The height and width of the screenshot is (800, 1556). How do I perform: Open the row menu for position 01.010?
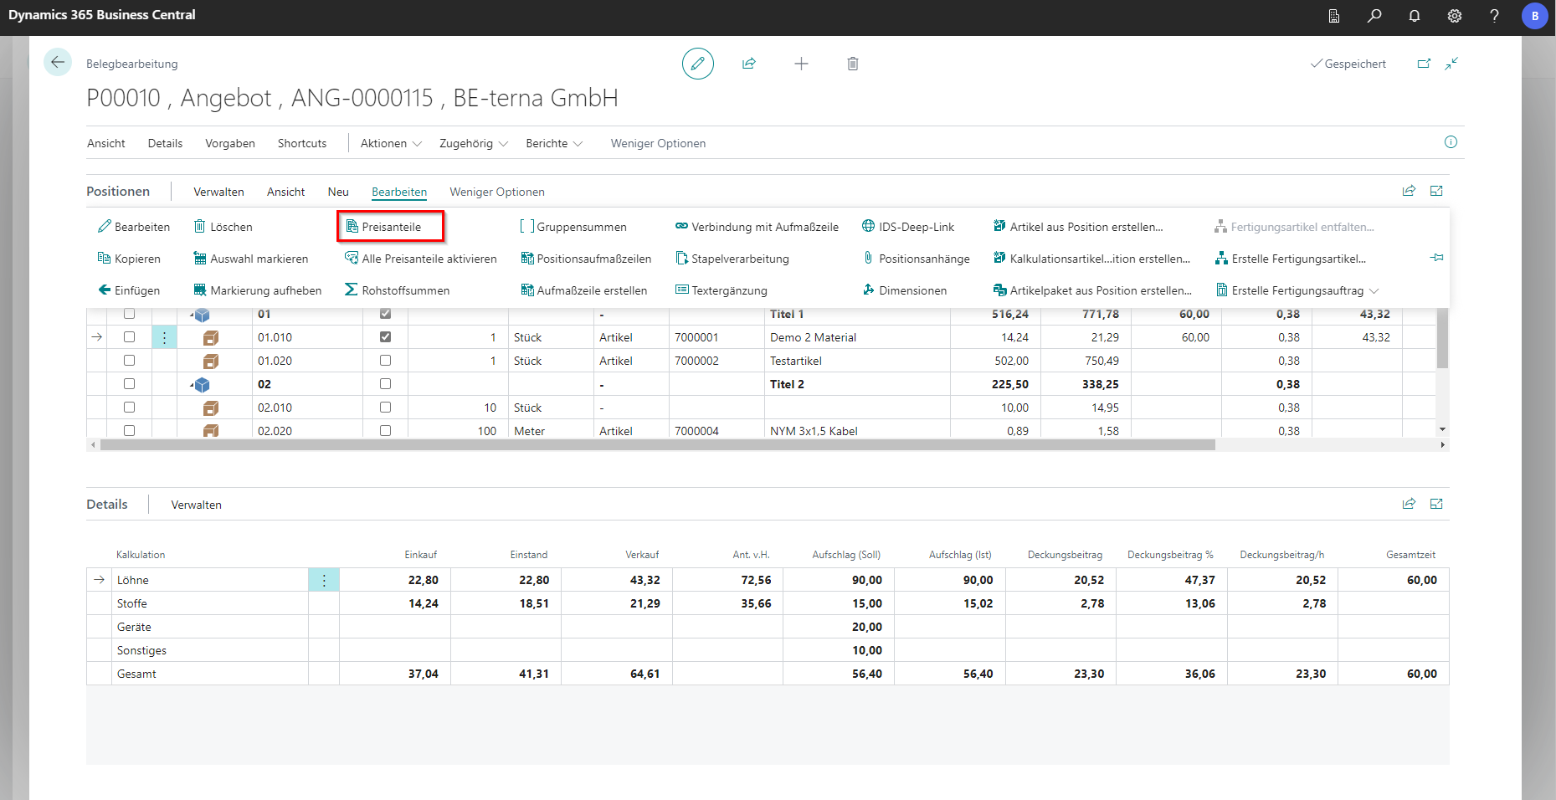click(164, 337)
